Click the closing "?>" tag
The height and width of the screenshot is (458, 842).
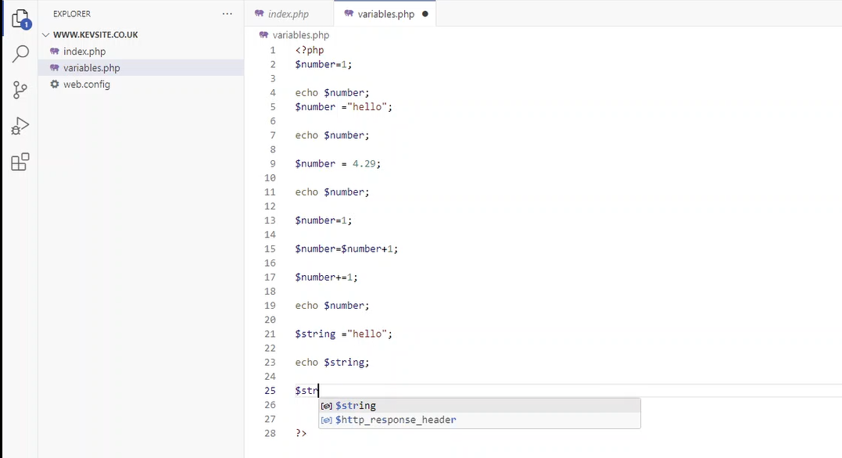[x=301, y=433]
